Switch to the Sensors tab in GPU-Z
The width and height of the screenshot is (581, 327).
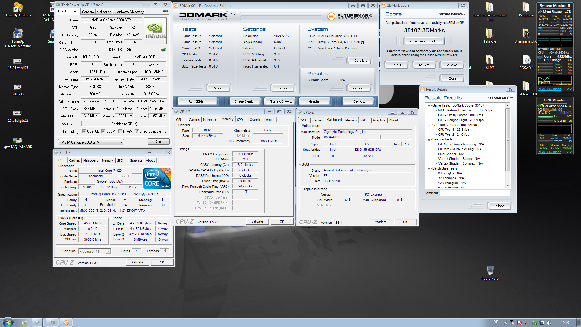click(x=88, y=12)
